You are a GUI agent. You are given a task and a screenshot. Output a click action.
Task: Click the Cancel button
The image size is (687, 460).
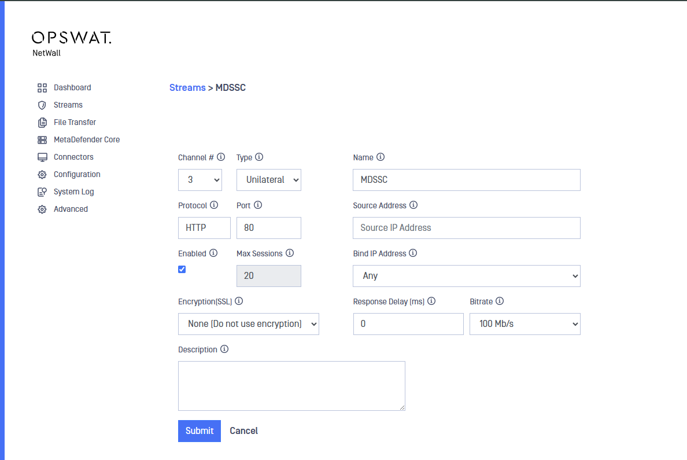(x=243, y=431)
